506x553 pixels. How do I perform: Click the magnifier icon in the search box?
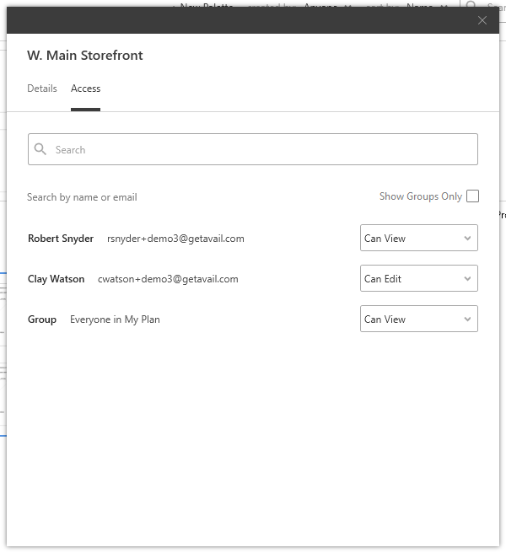(x=40, y=149)
